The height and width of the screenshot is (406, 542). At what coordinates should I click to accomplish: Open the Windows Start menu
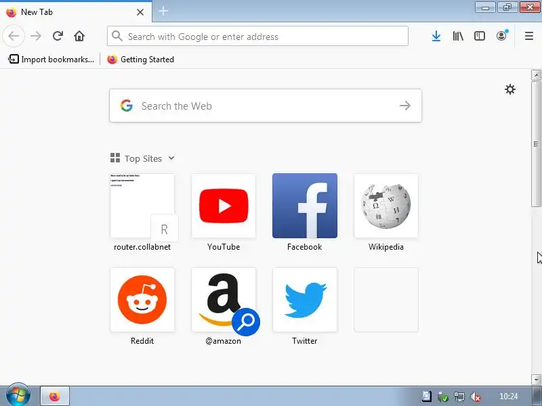pyautogui.click(x=18, y=395)
